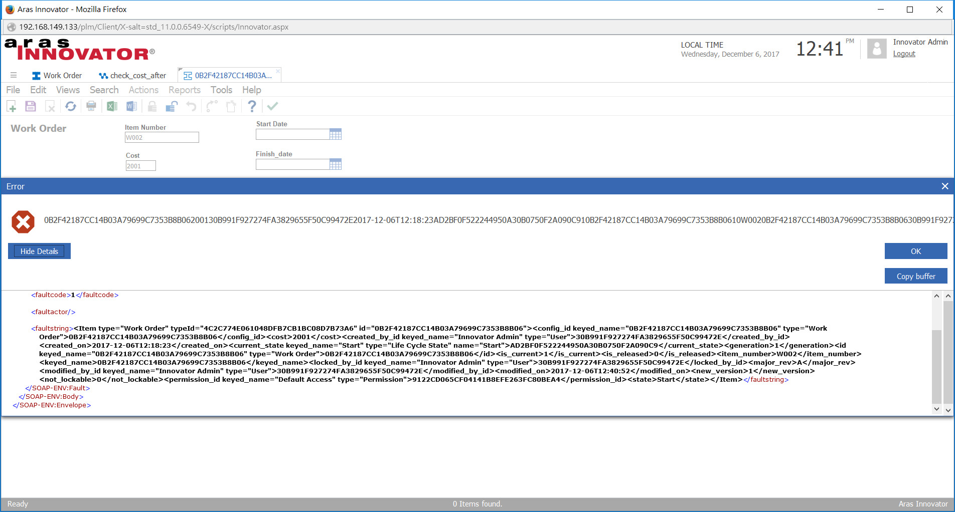Click the copy/paste clipboard toolbar icon
The width and height of the screenshot is (955, 512).
(x=231, y=106)
